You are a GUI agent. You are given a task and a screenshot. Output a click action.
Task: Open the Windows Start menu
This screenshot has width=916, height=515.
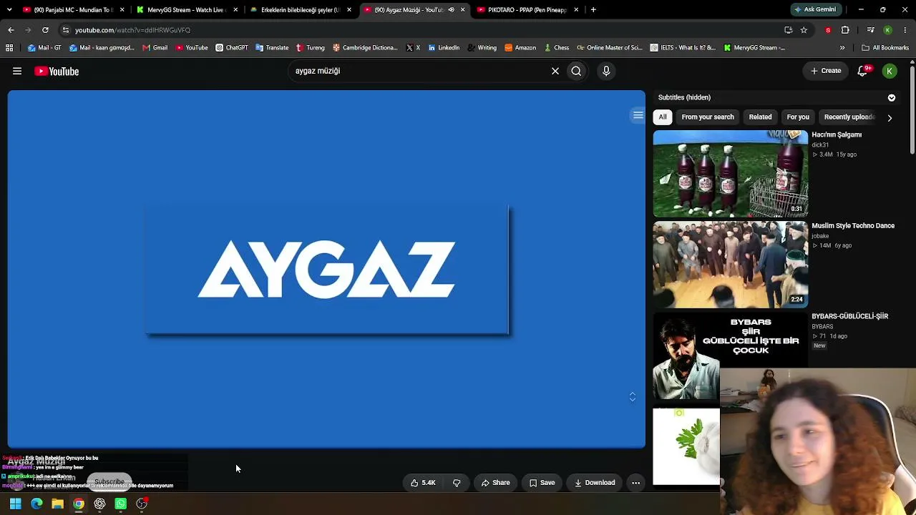[x=15, y=504]
